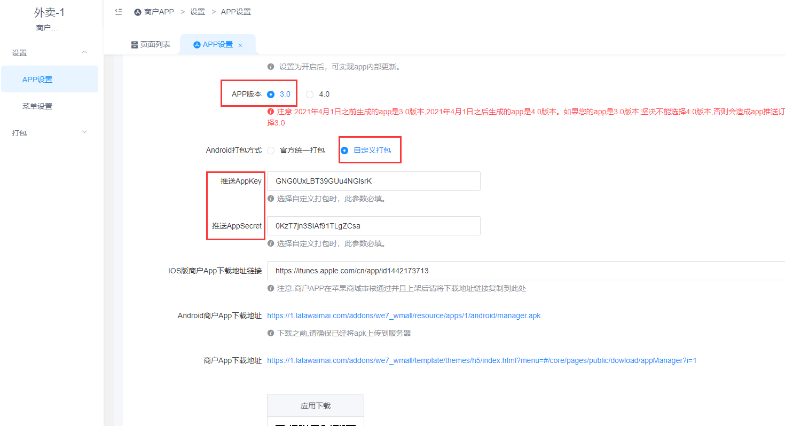Click the Android打包方式 field label
Viewport: 785px width, 426px height.
tap(234, 151)
